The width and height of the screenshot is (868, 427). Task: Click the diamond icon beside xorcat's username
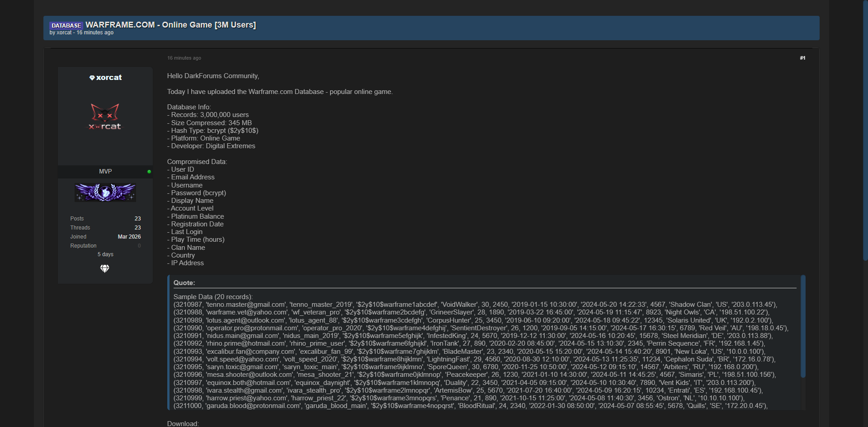tap(92, 78)
